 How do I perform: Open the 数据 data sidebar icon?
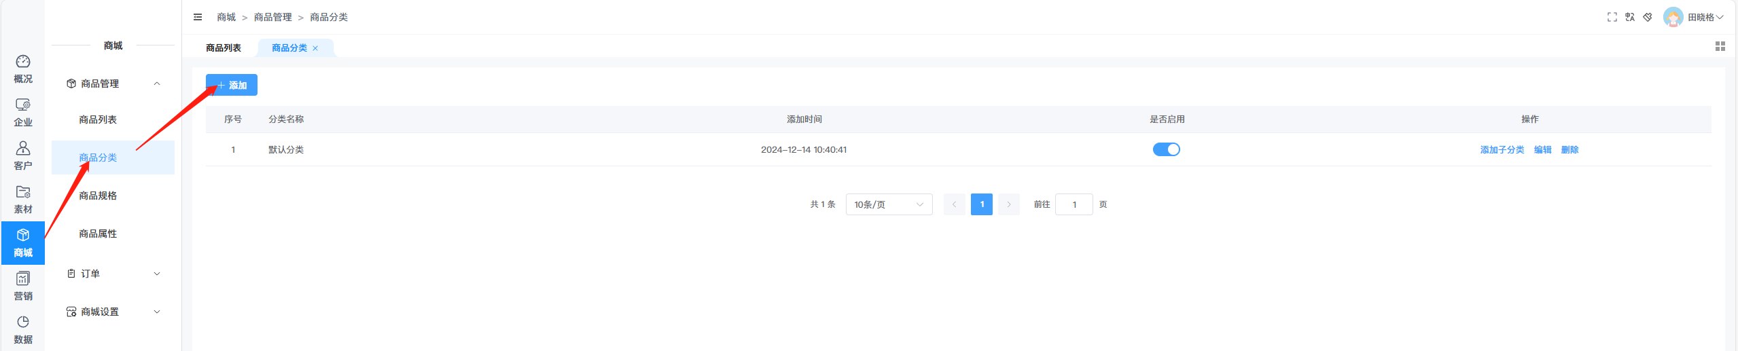23,330
